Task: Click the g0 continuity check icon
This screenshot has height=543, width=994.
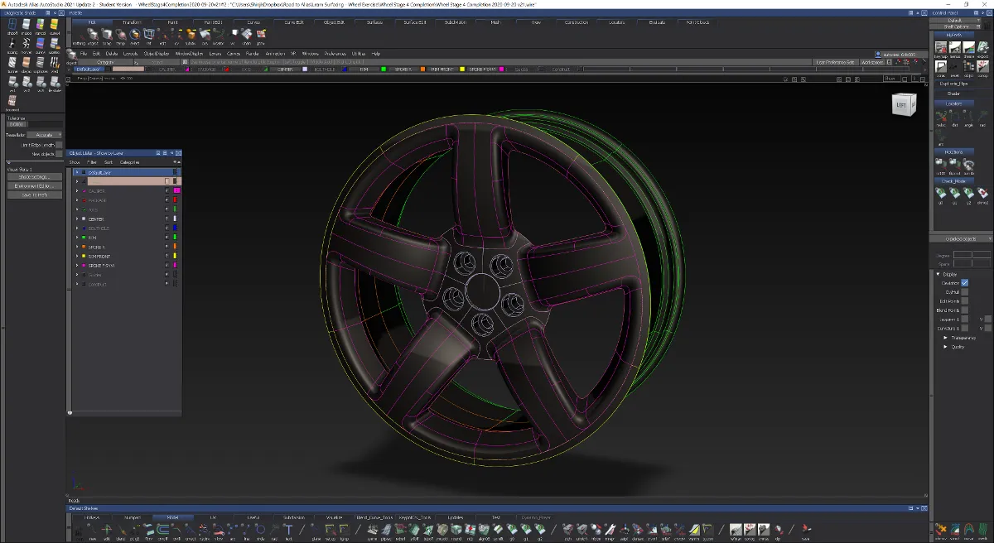Action: coord(941,194)
